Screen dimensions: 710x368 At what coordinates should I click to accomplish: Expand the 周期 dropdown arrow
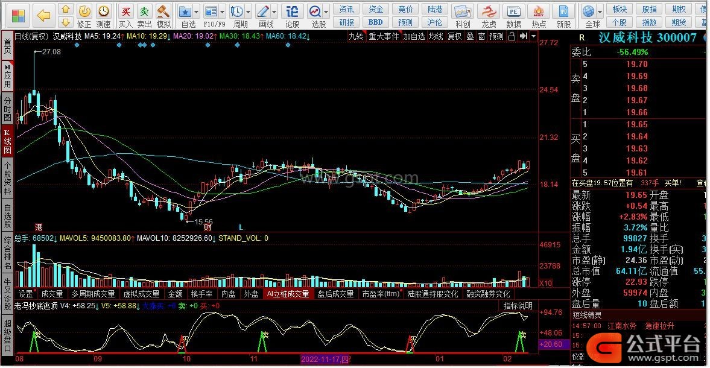click(x=248, y=12)
